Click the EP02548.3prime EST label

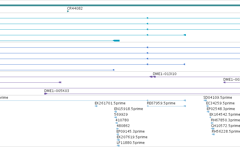(221, 109)
